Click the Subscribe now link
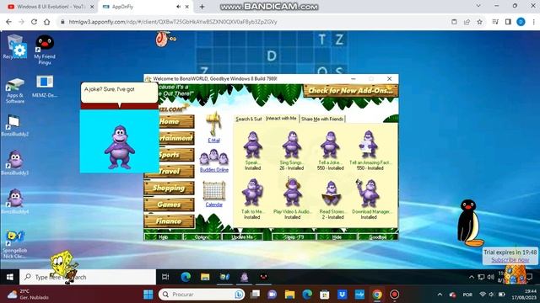 (x=510, y=260)
